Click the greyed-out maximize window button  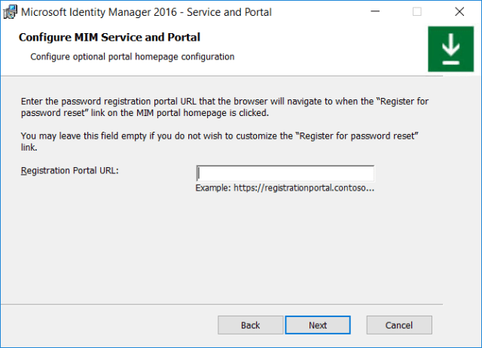point(416,12)
